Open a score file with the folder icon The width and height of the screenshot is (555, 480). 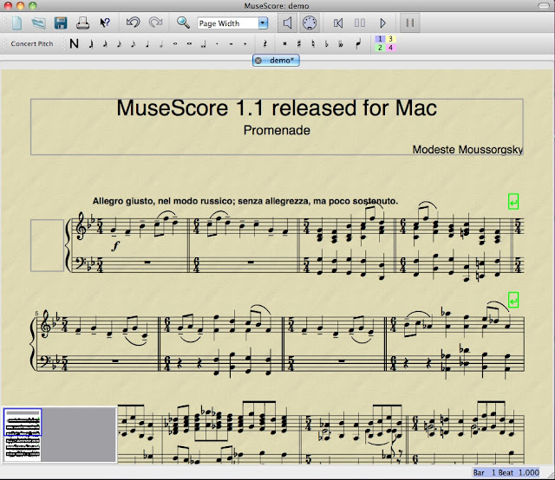[38, 23]
